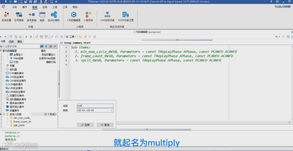The height and width of the screenshot is (151, 293).
Task: Click the 取消 cancel button
Action: click(105, 125)
